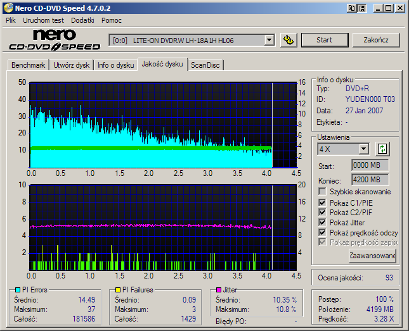Click the save screenshot floppy icon
Image resolution: width=409 pixels, height=331 pixels.
click(362, 8)
